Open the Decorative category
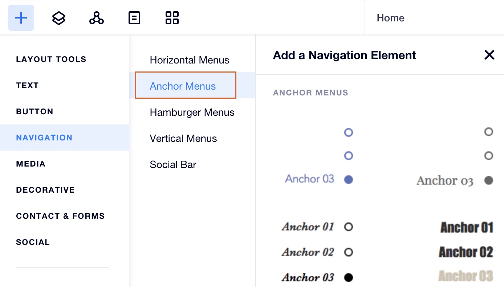Viewport: 504px width, 287px height. [45, 190]
